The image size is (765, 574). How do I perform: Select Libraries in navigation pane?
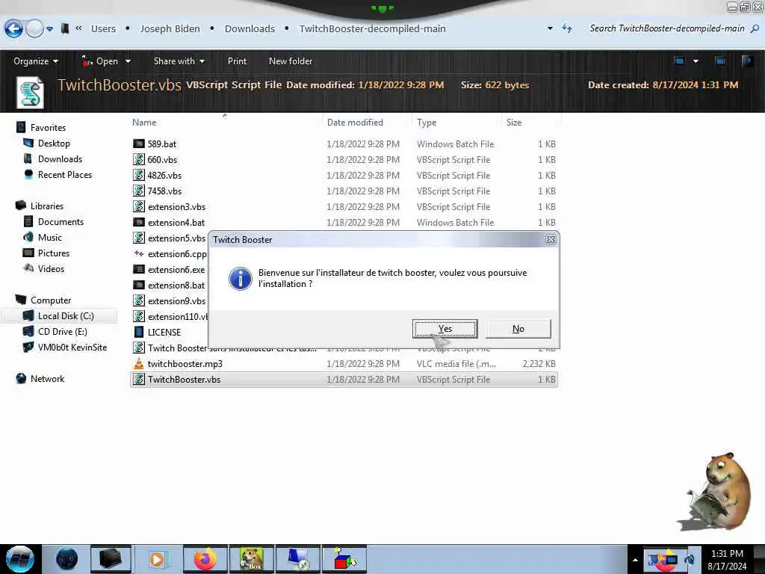(47, 206)
